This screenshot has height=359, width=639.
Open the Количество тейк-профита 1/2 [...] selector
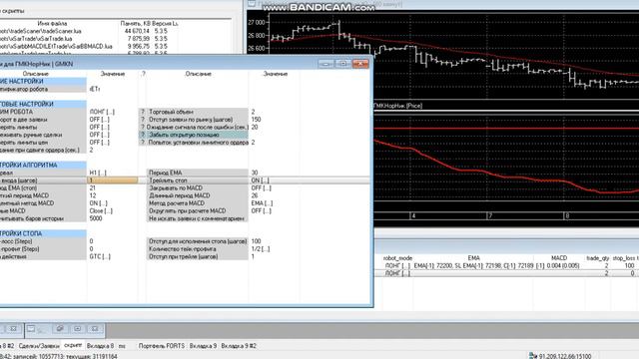coord(261,248)
